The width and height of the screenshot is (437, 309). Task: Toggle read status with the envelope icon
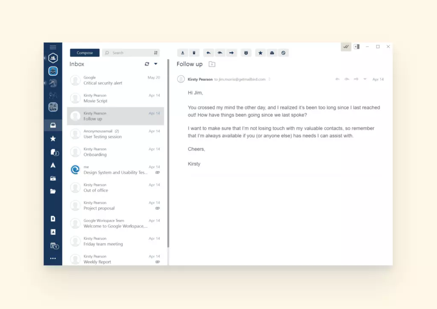pos(271,53)
